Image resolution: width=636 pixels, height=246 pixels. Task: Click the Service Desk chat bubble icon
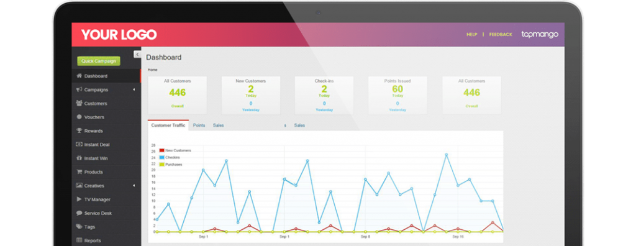point(79,213)
